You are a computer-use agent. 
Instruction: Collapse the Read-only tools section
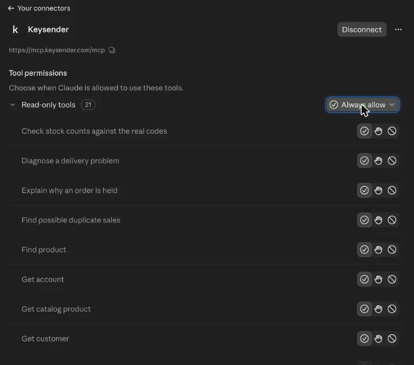coord(12,104)
